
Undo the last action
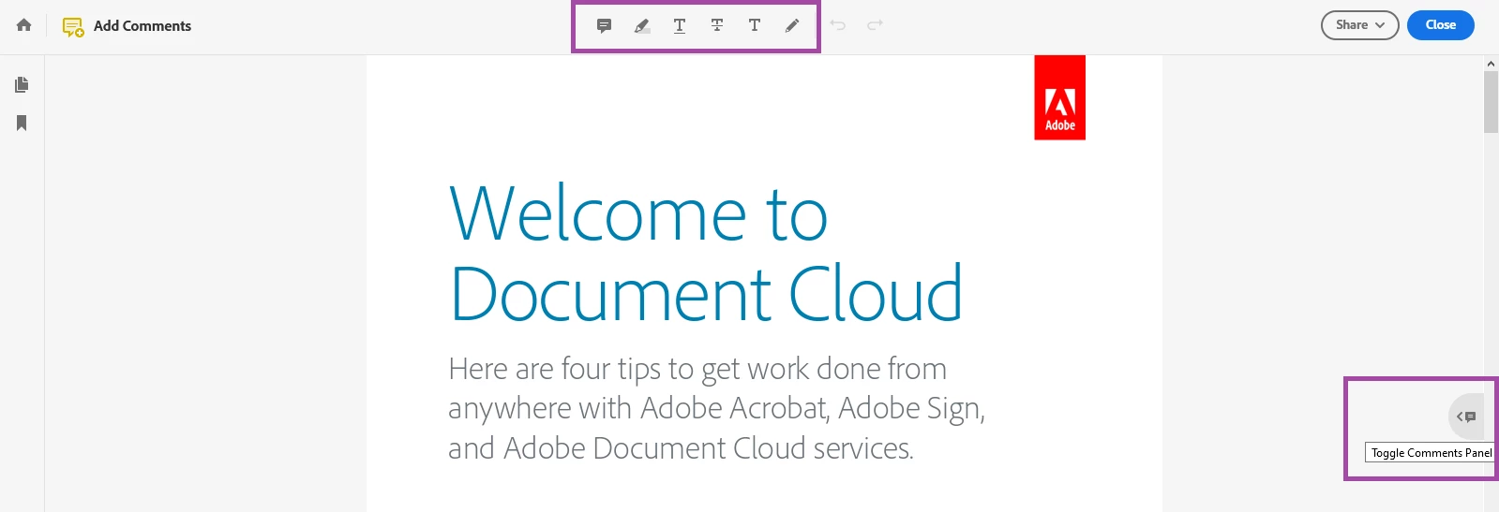click(838, 25)
